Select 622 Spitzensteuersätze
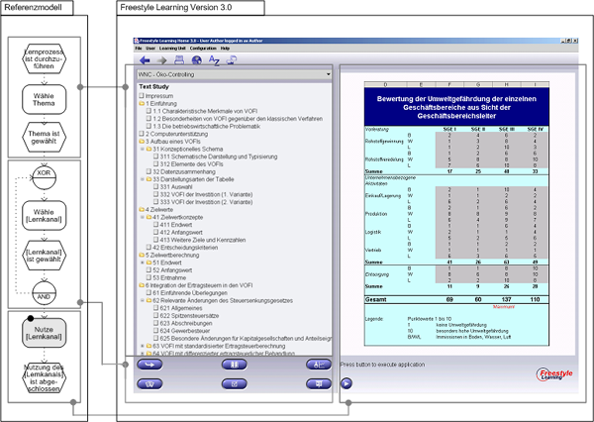 pyautogui.click(x=189, y=316)
